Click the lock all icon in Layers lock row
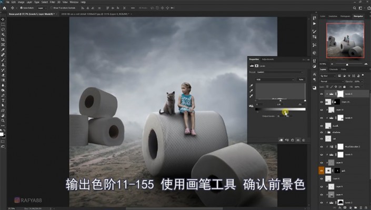 click(344, 87)
